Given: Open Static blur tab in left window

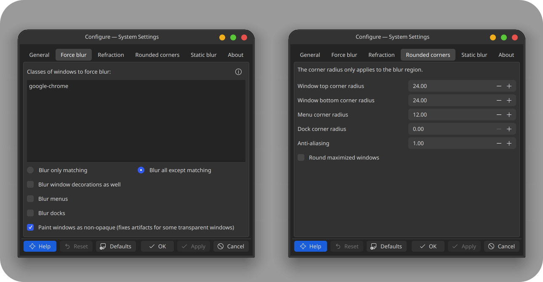Looking at the screenshot, I should coord(204,55).
